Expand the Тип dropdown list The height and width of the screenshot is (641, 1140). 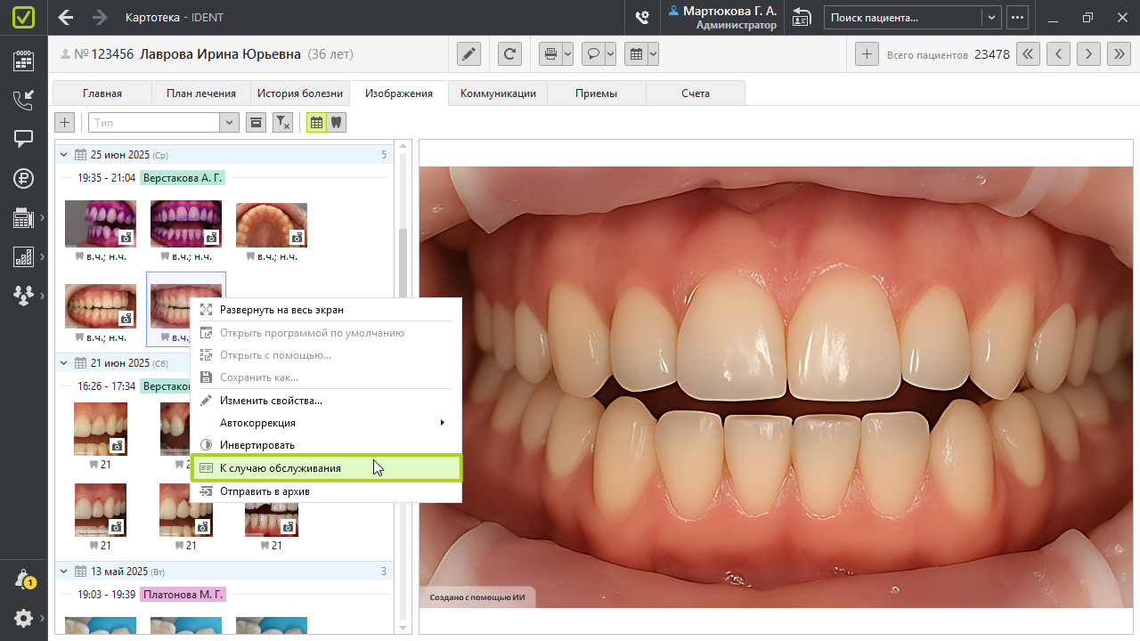[230, 123]
